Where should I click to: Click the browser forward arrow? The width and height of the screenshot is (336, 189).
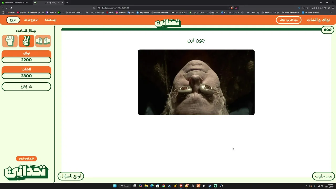click(x=7, y=8)
